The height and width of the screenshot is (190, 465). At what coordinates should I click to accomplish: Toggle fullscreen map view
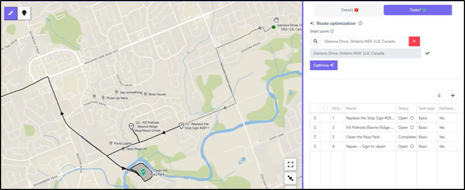pyautogui.click(x=290, y=164)
